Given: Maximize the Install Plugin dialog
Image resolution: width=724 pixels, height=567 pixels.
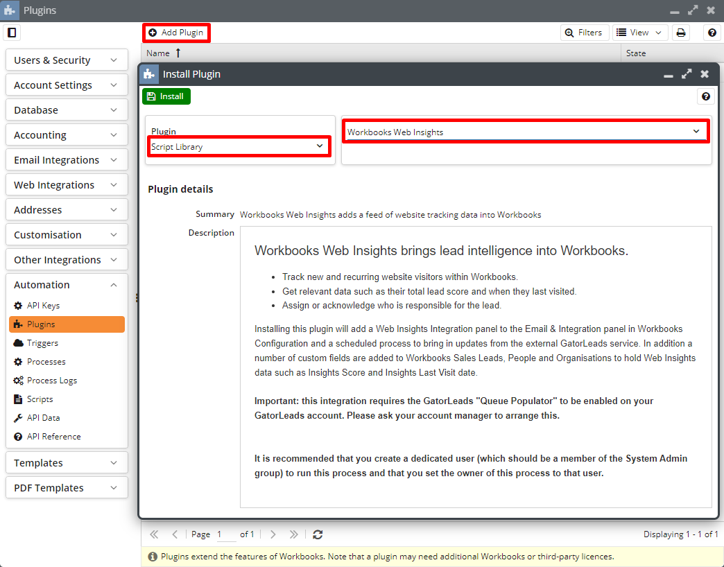Looking at the screenshot, I should 687,73.
